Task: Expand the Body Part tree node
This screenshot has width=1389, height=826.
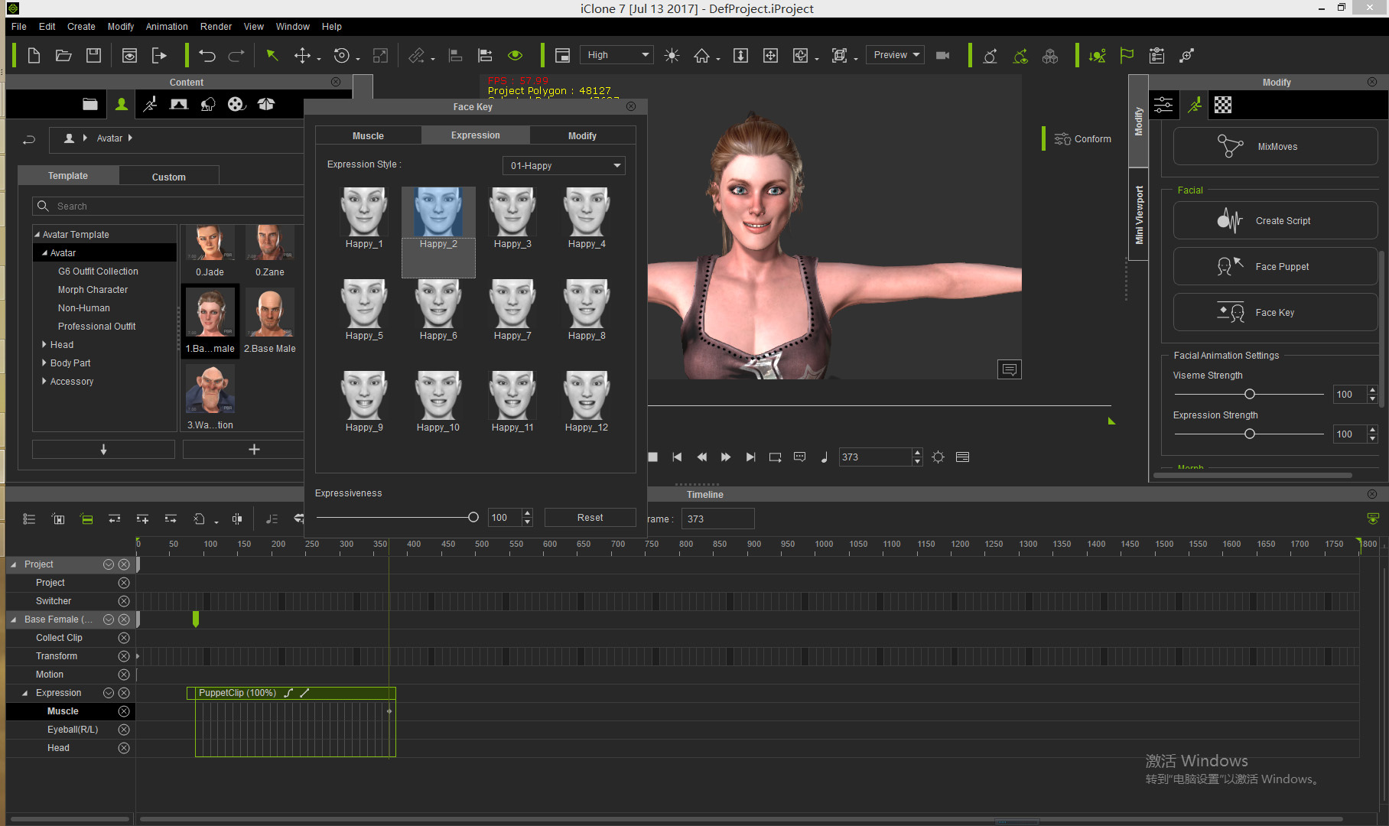Action: 44,363
